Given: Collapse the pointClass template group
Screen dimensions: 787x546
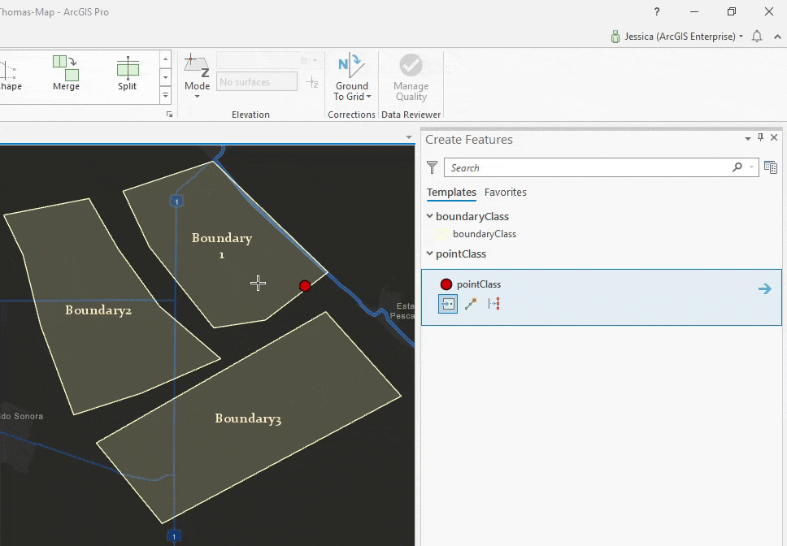Looking at the screenshot, I should coord(430,253).
